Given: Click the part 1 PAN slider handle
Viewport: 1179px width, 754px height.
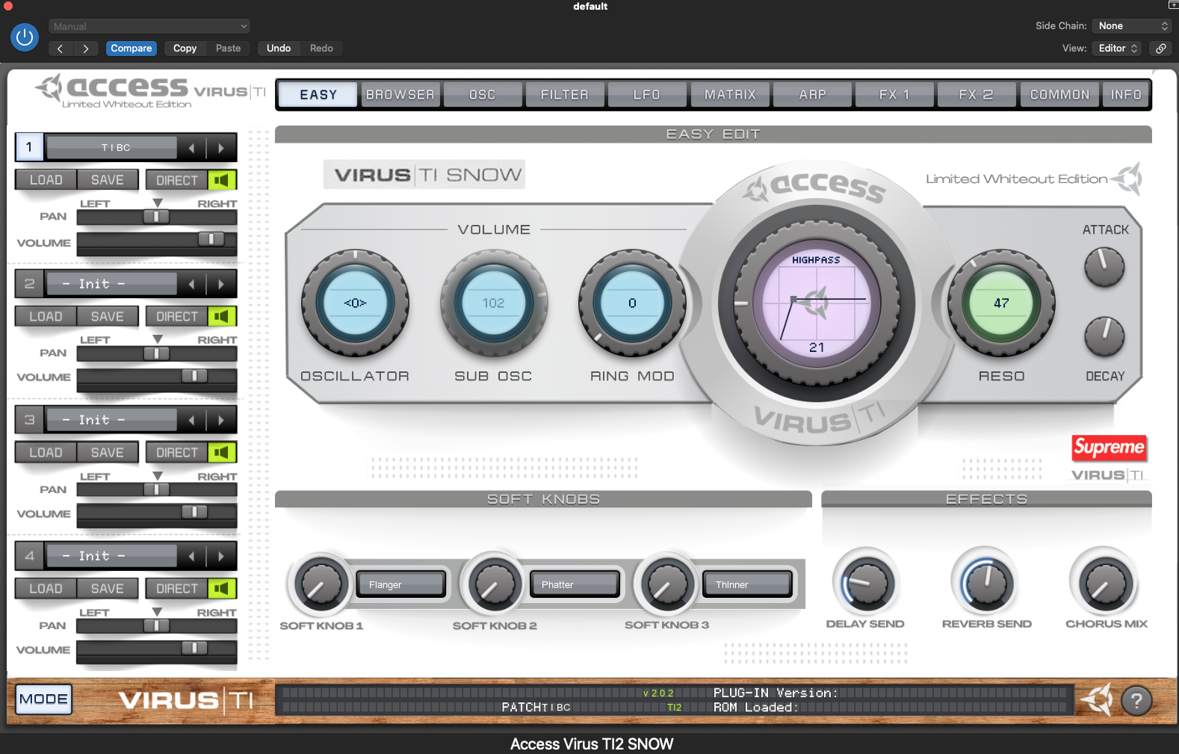Looking at the screenshot, I should [x=156, y=217].
